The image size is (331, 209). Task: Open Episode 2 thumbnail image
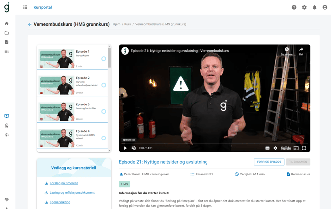pos(56,85)
